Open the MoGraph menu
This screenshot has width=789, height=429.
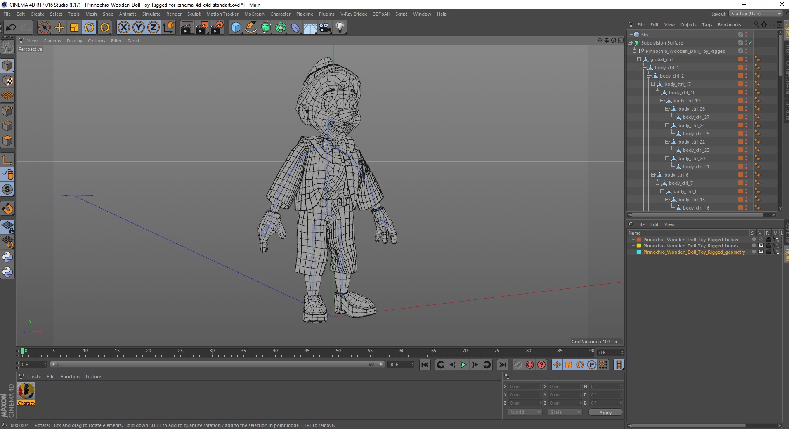[254, 14]
